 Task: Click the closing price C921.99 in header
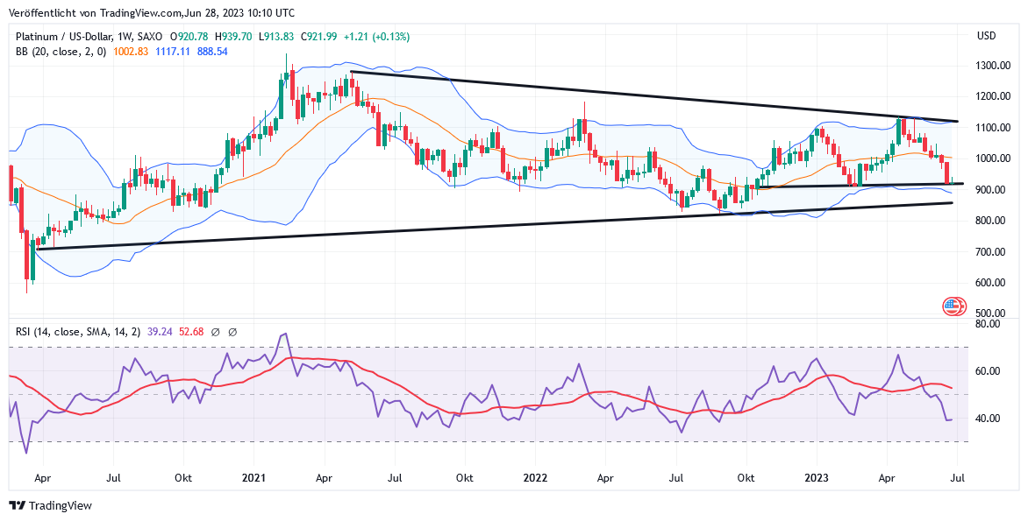[319, 37]
